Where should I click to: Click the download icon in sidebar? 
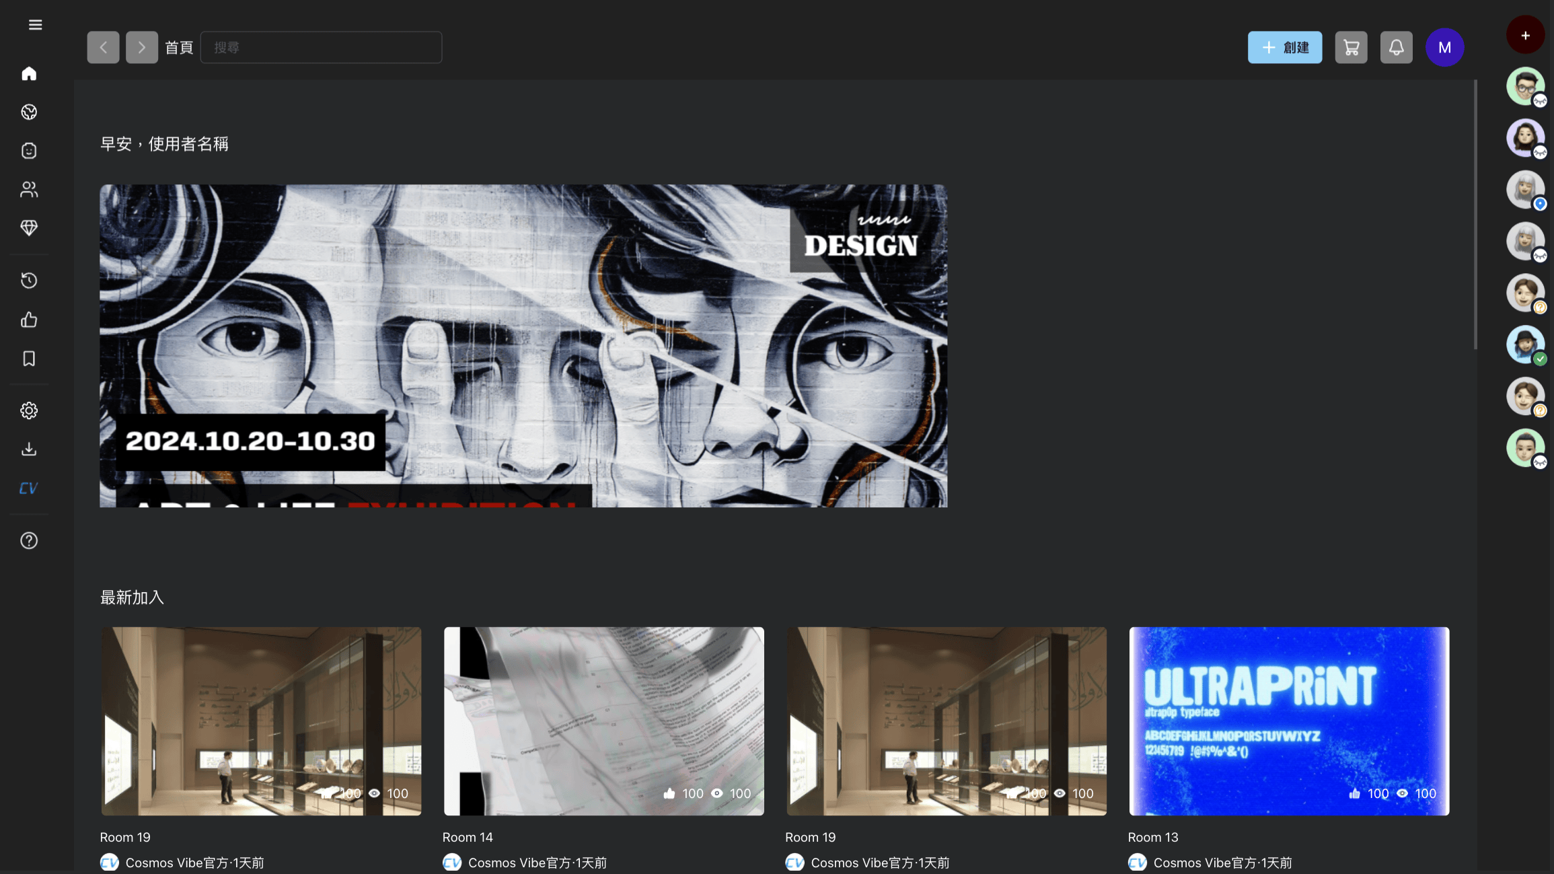click(29, 449)
